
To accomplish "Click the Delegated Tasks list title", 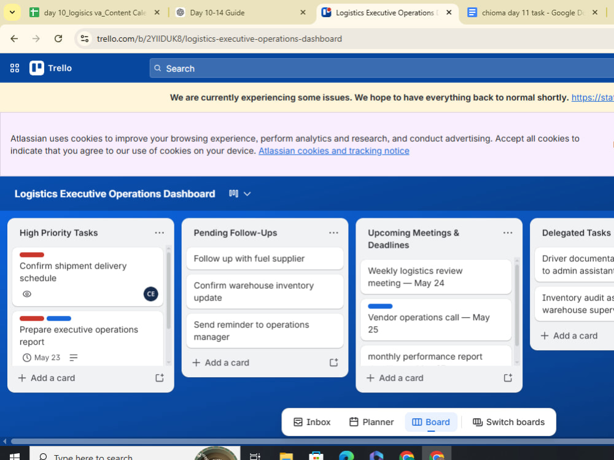I will (x=576, y=232).
